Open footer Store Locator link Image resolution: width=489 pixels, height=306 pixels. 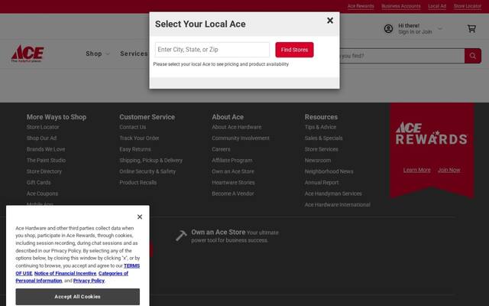pos(43,127)
